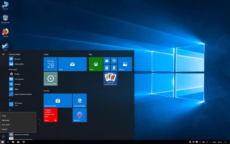This screenshot has height=144, width=230.
Task: Open the Camera webcam tile
Action: (114, 68)
